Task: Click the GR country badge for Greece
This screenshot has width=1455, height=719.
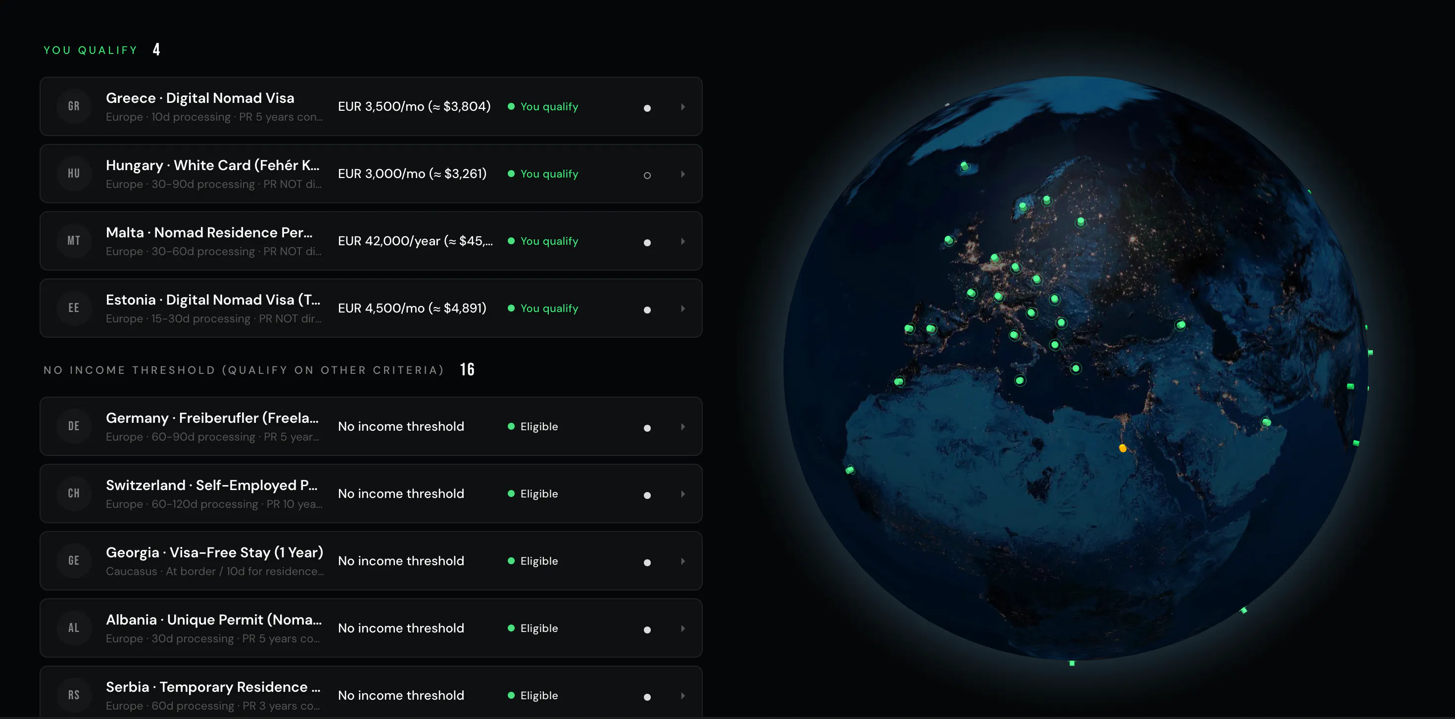Action: click(74, 106)
